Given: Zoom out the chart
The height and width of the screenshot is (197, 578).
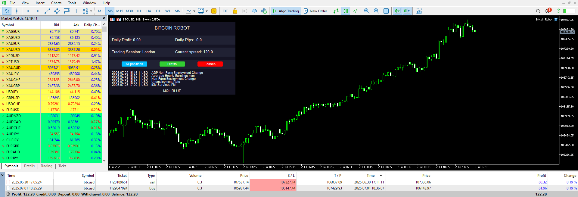Looking at the screenshot, I should pos(376,11).
